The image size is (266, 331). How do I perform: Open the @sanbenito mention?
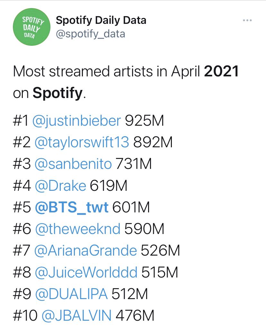click(x=73, y=164)
